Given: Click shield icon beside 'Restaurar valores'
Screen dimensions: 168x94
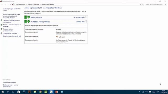Looking at the screenshot, I should (x=2, y=29).
